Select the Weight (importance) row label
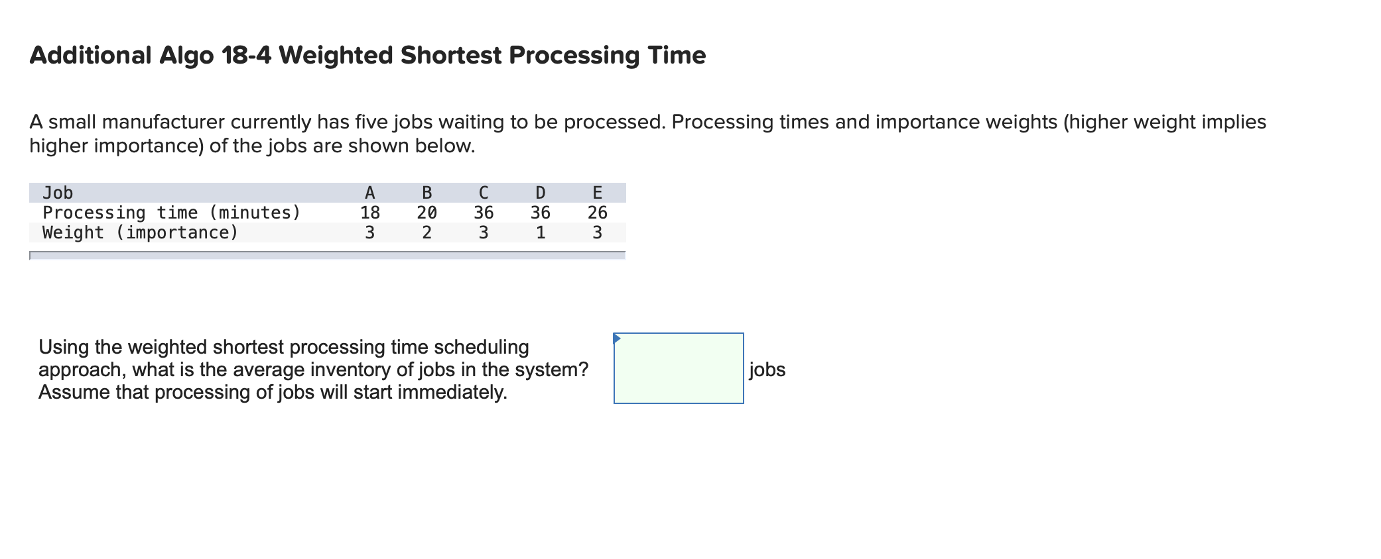The image size is (1381, 559). click(x=139, y=232)
